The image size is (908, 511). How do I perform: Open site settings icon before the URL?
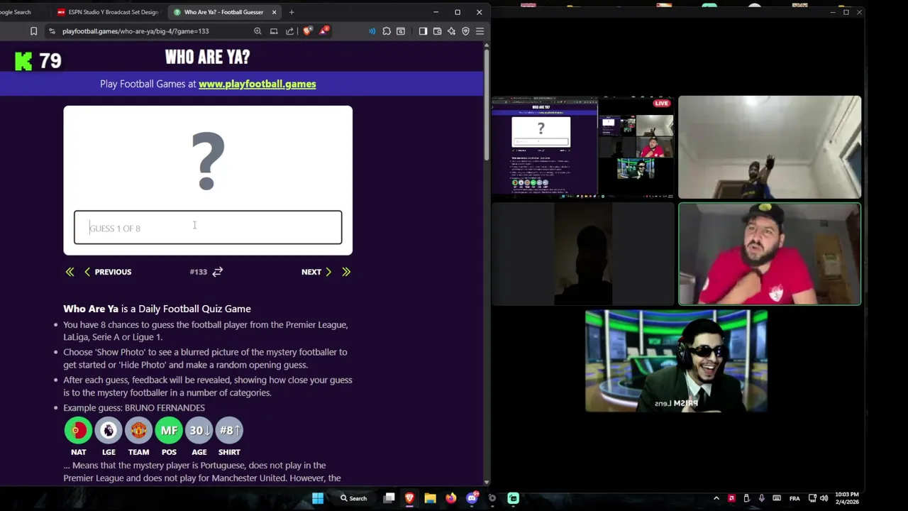coord(52,31)
